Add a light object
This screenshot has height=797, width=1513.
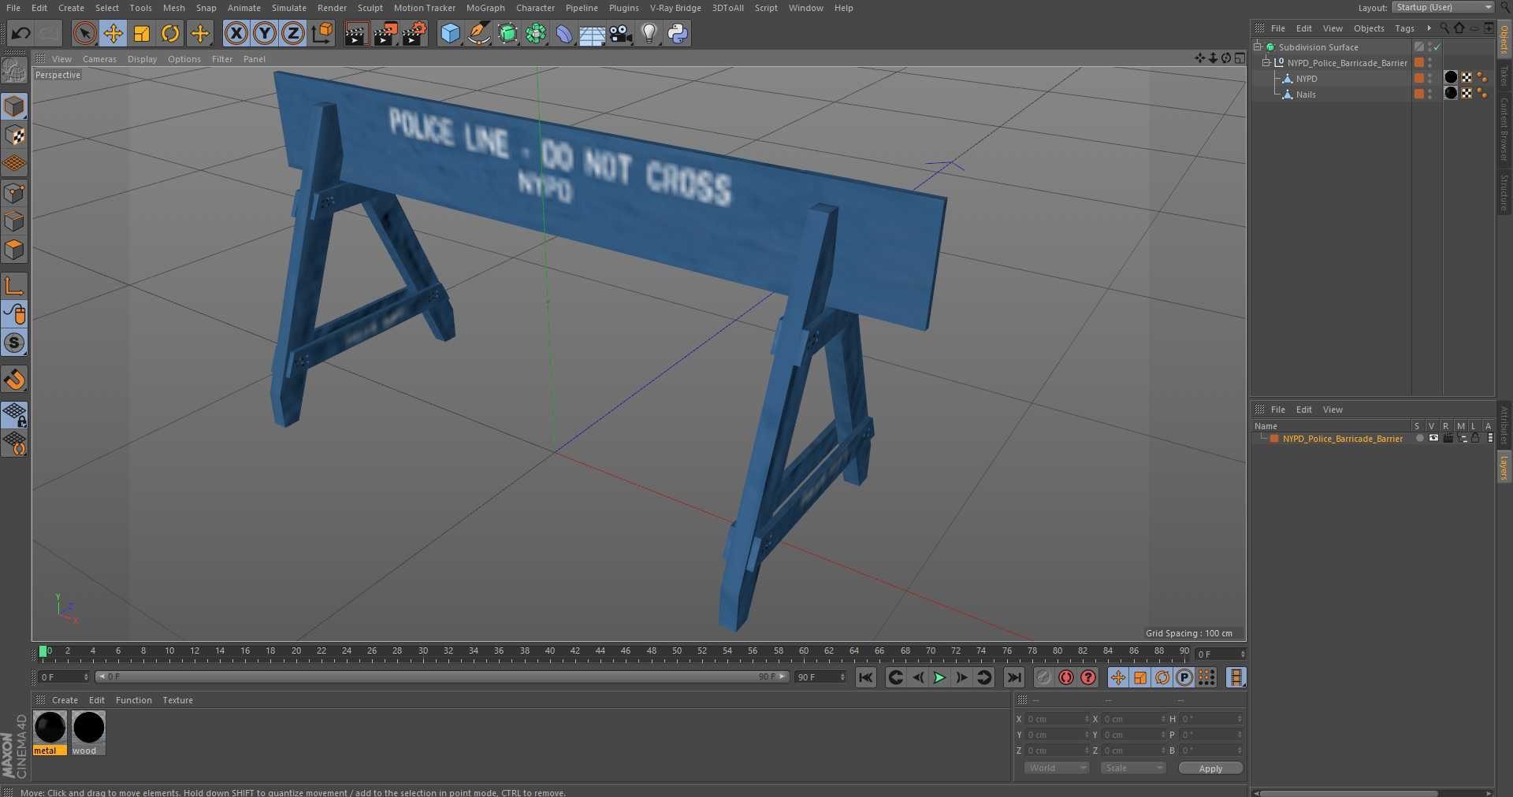click(649, 33)
